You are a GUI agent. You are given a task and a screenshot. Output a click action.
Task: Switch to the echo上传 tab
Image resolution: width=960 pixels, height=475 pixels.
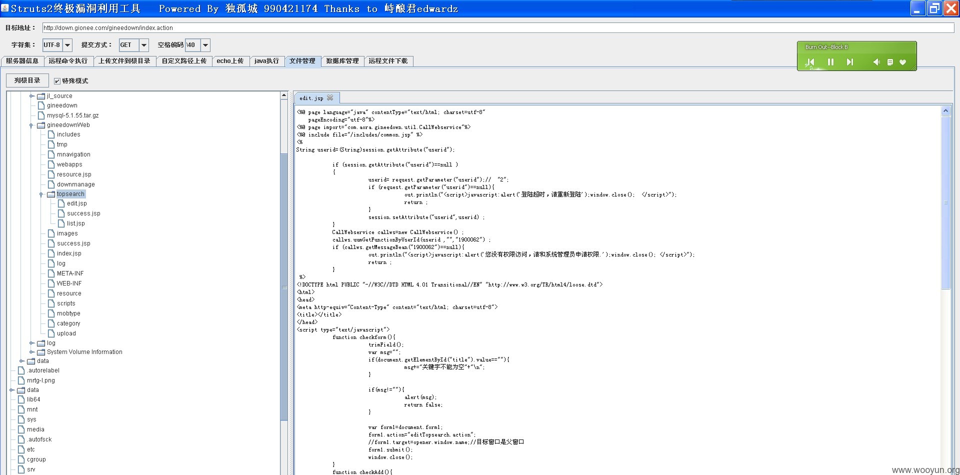pyautogui.click(x=230, y=61)
